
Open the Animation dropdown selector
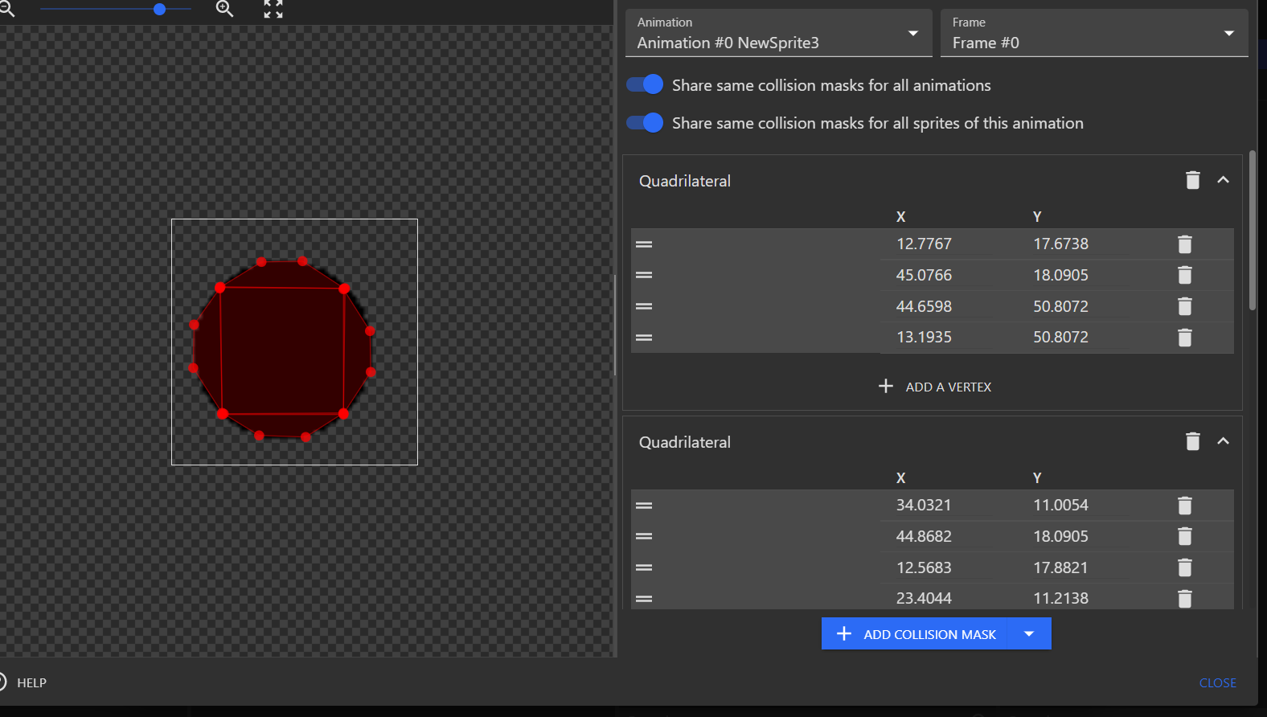pos(777,34)
